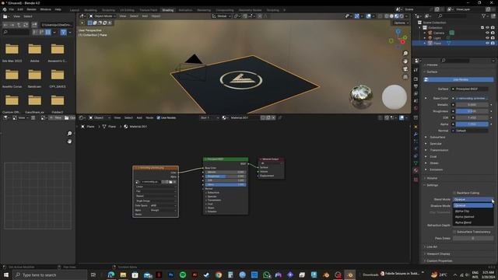
Task: Open the Global transform orientation dropdown
Action: coord(222,16)
